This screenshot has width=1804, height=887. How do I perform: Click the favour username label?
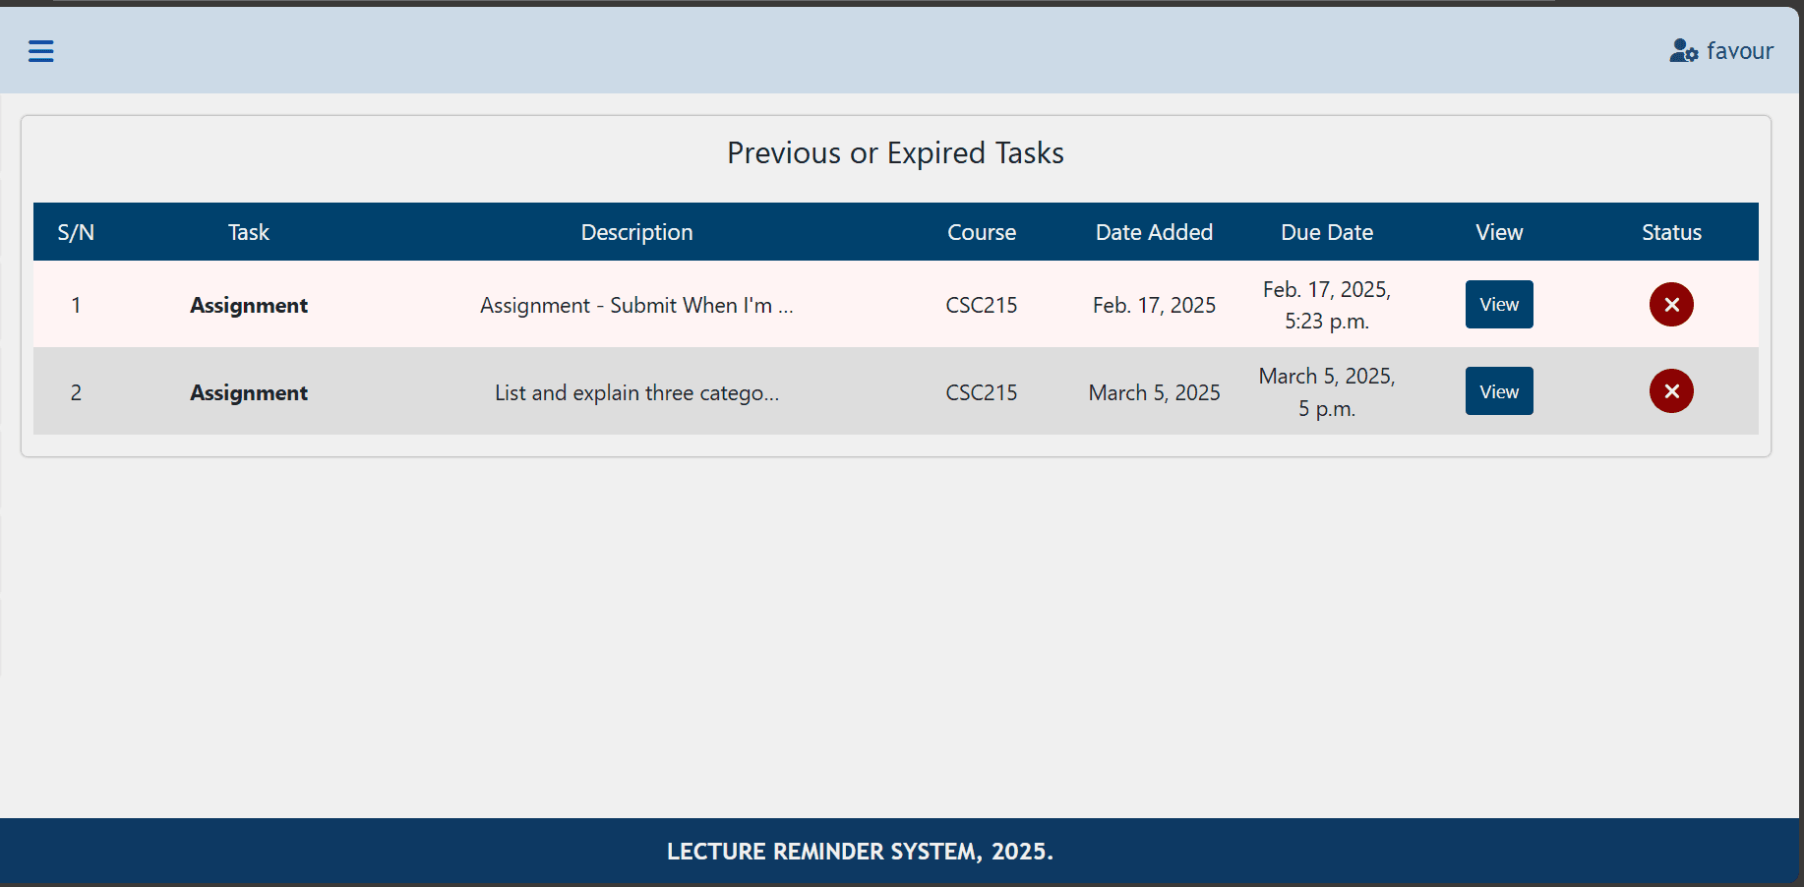(x=1739, y=51)
